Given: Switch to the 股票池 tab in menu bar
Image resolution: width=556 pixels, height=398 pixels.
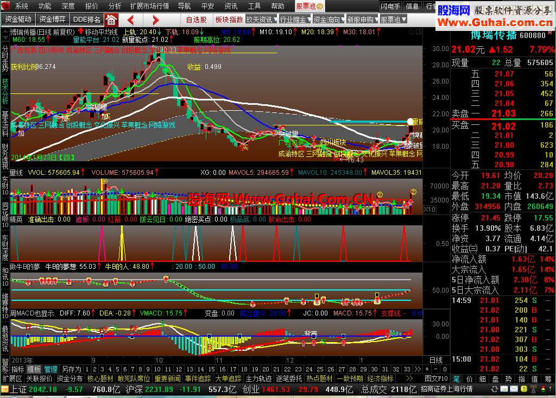Looking at the screenshot, I should click(x=309, y=6).
